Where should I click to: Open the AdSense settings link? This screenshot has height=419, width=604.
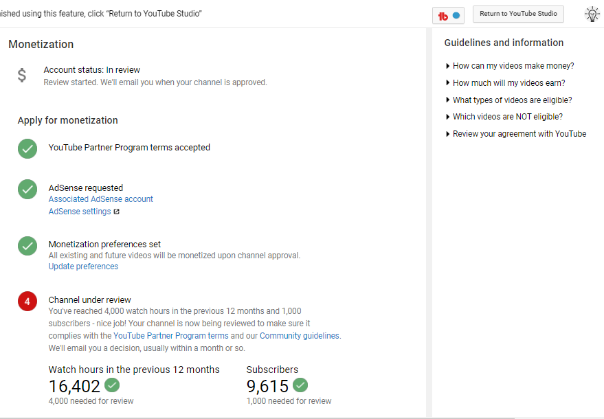coord(80,212)
